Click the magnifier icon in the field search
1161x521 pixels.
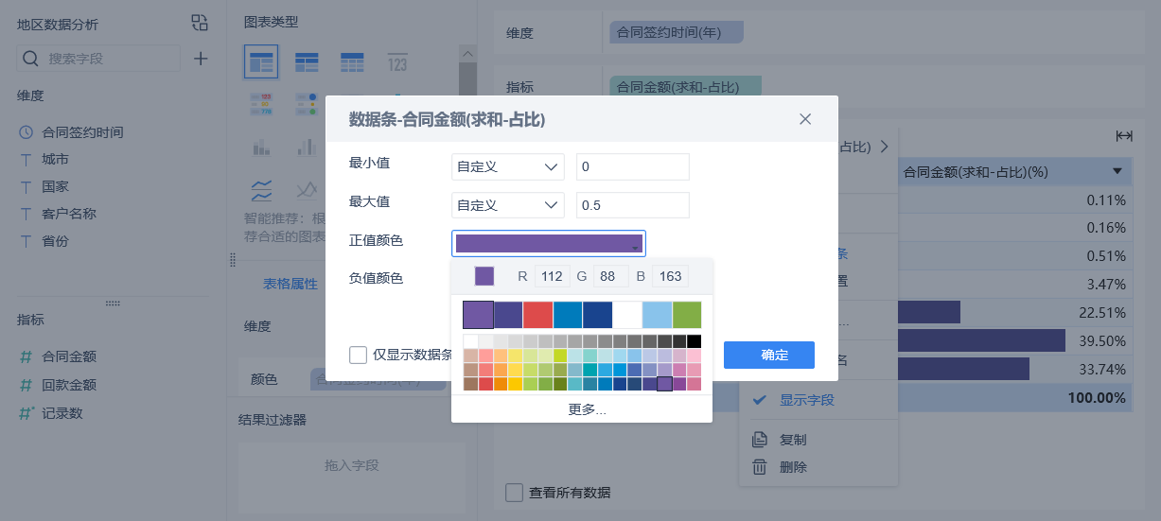point(30,59)
